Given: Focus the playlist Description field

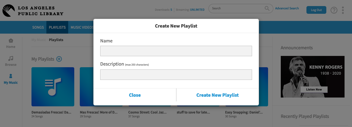Looking at the screenshot, I should pyautogui.click(x=176, y=75).
